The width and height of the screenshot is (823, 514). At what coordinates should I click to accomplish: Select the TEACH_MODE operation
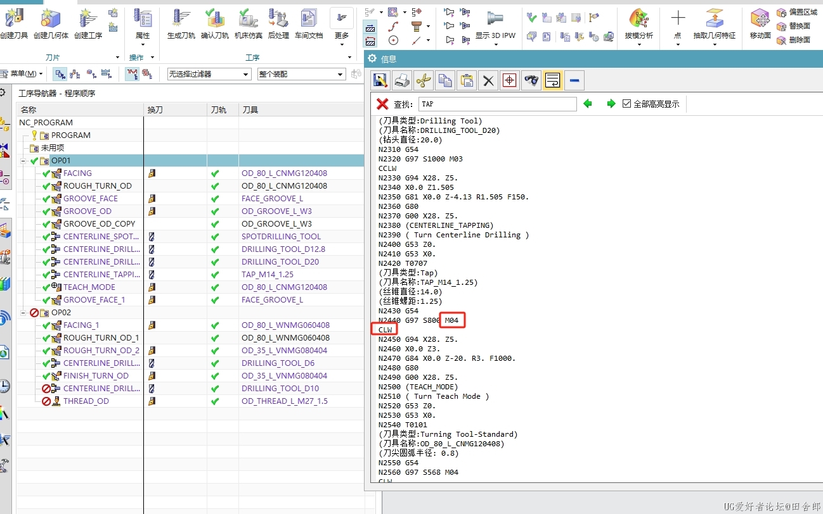[89, 287]
